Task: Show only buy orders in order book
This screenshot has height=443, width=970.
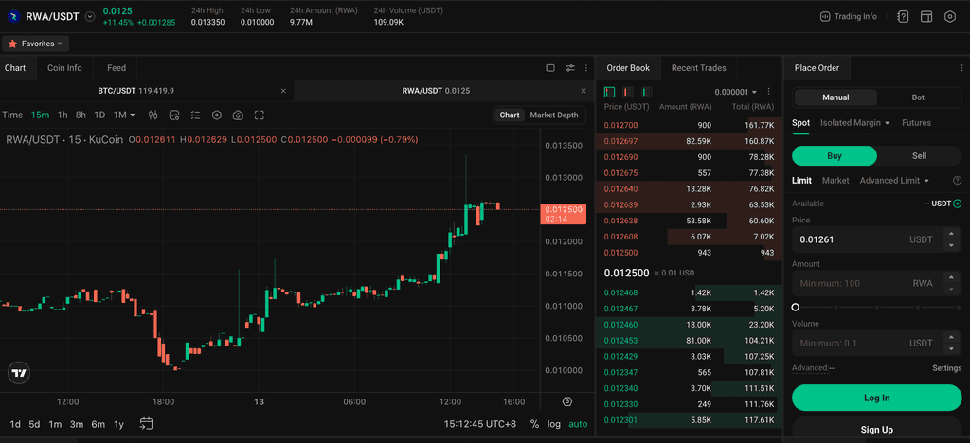Action: 646,92
